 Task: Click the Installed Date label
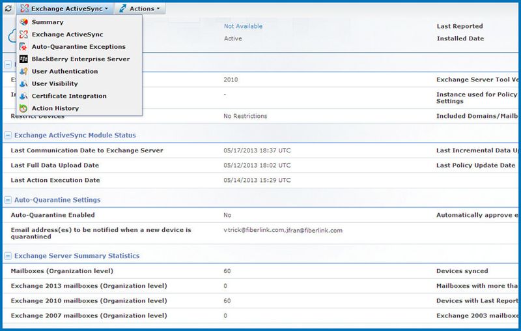click(x=460, y=38)
